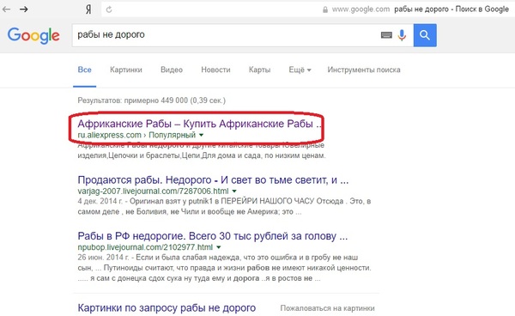Click the page title "Поиск в Google" text
This screenshot has width=515, height=316.
[x=482, y=9]
